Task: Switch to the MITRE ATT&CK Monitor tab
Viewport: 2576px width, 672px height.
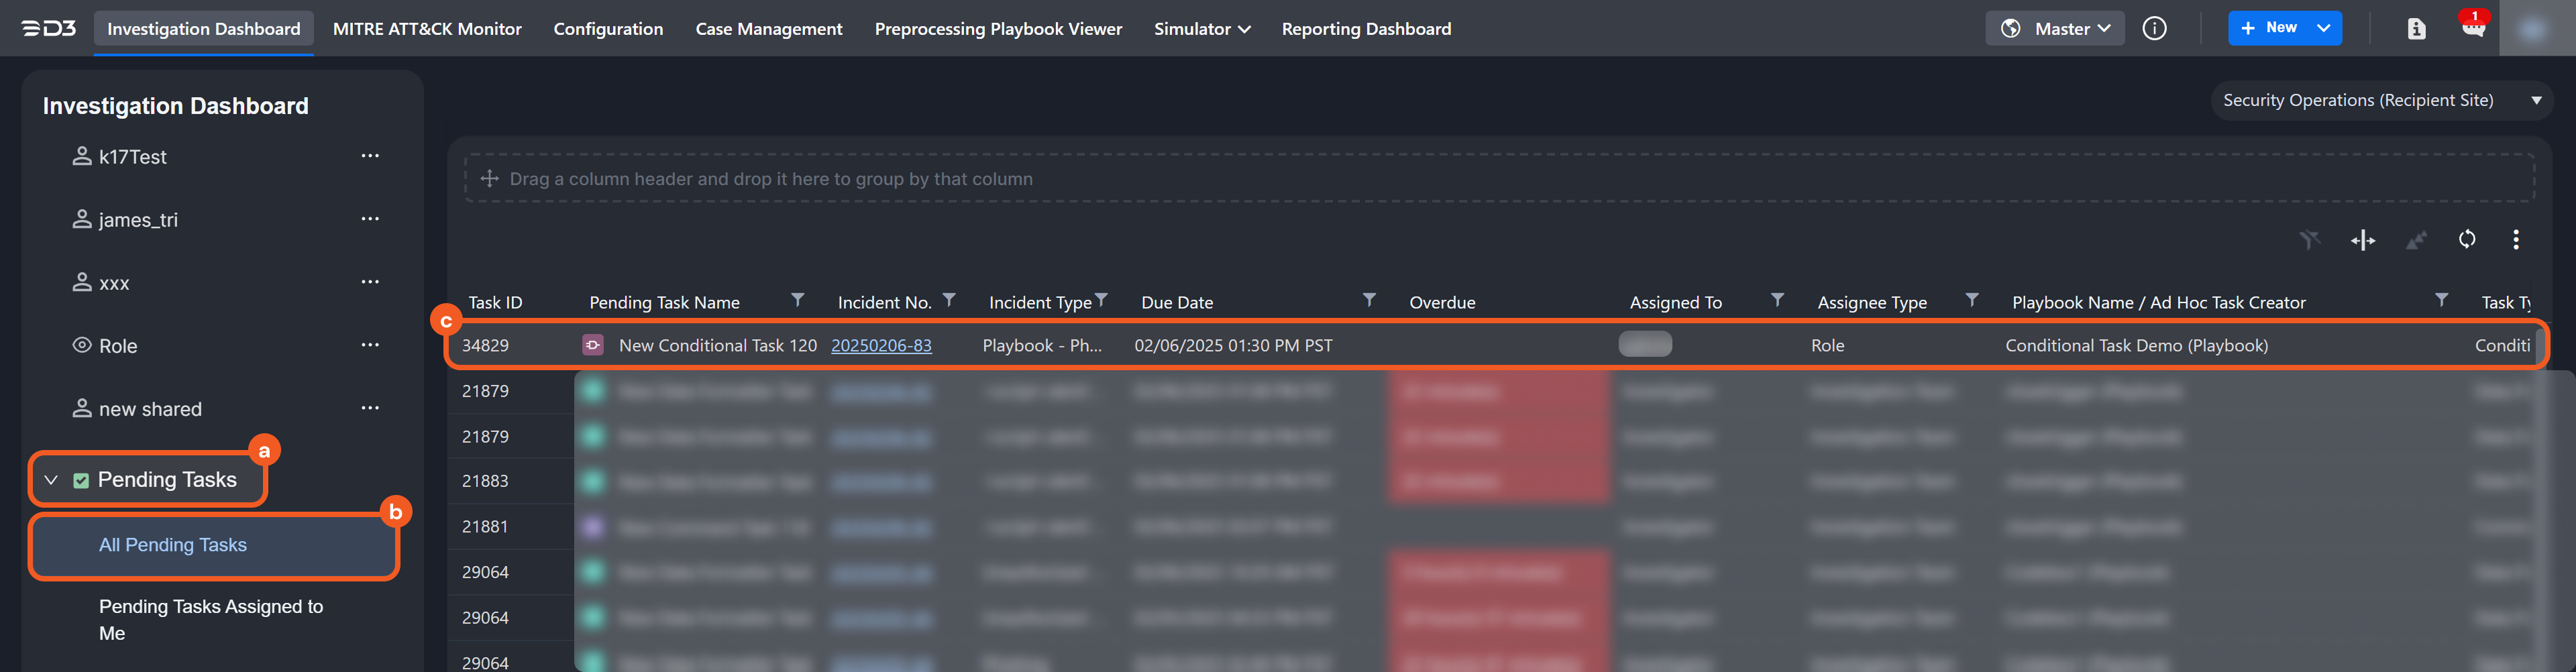Action: coord(427,29)
